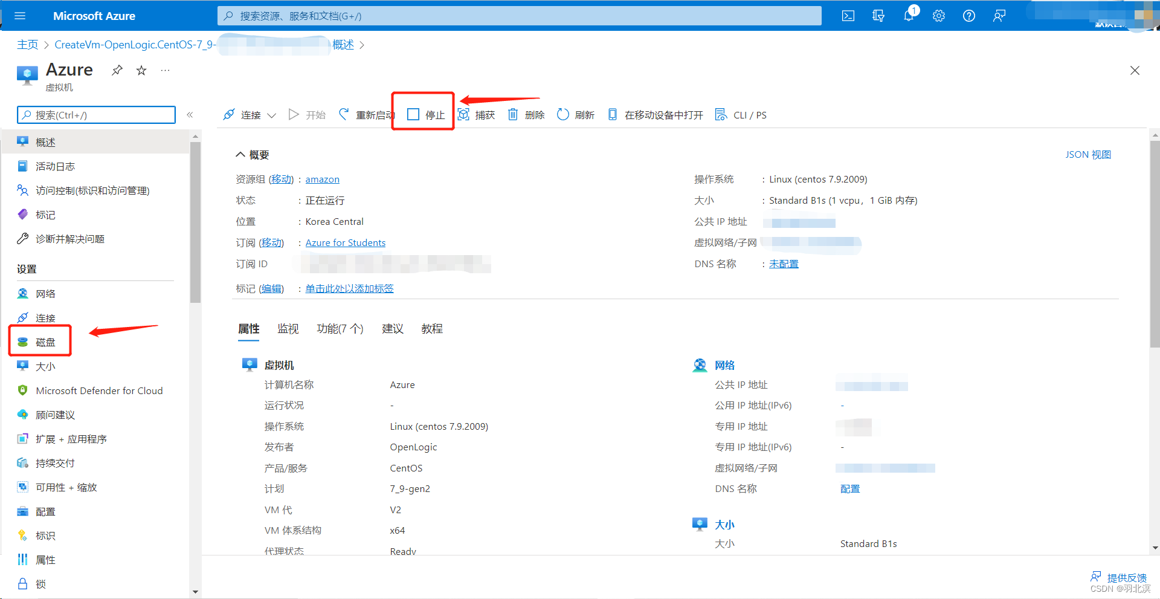Open help question mark icon

coord(969,16)
